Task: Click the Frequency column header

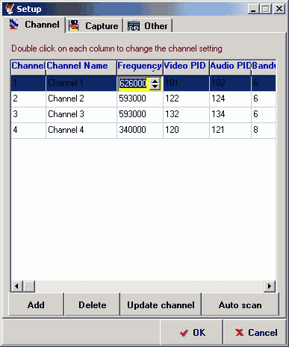Action: [x=140, y=67]
